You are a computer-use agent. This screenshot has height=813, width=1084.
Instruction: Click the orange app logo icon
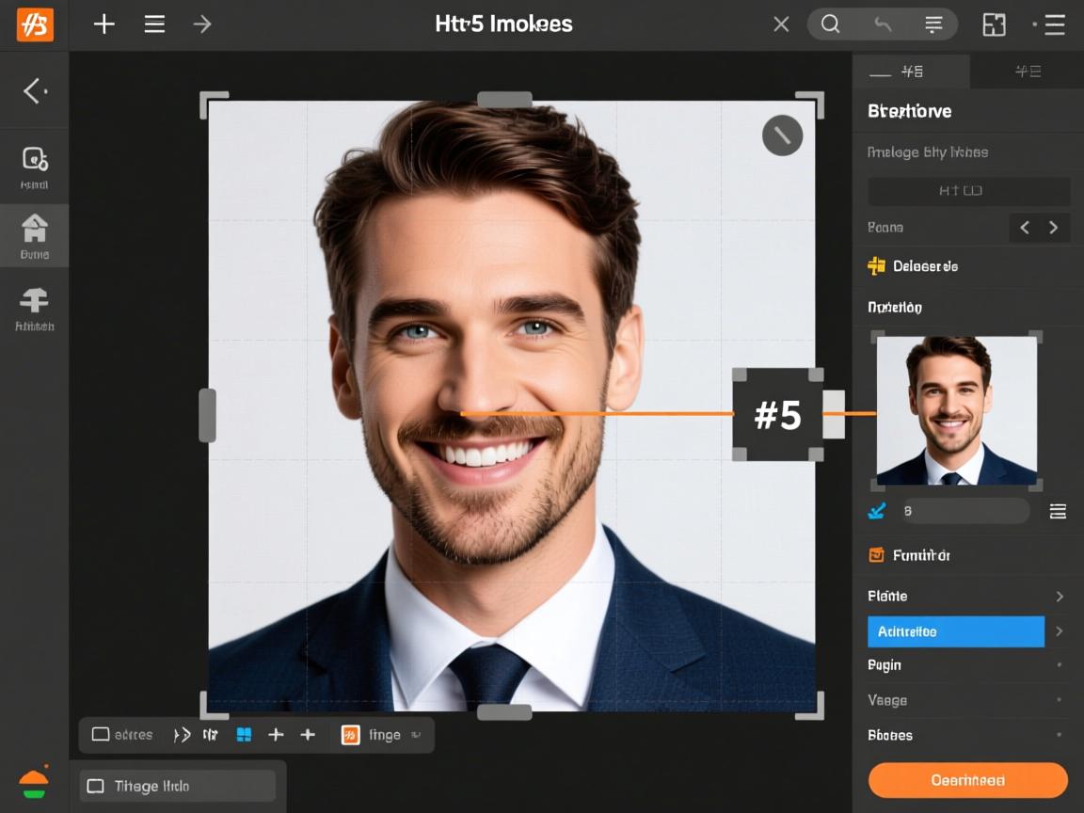tap(35, 24)
